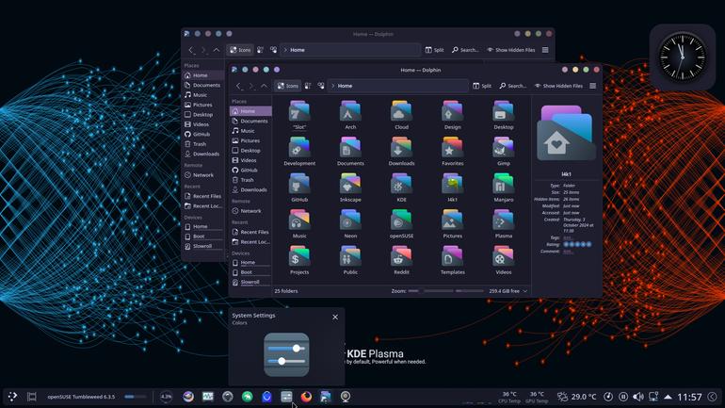
Task: Go up one level in front Dolphin
Action: coord(264,86)
